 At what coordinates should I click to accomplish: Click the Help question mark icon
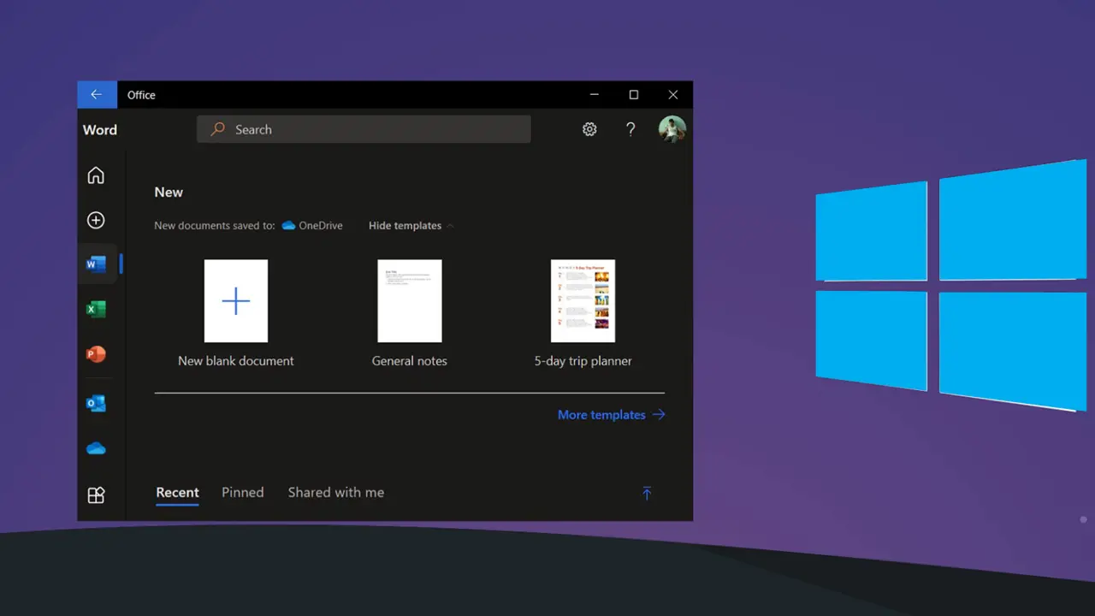[x=630, y=129]
